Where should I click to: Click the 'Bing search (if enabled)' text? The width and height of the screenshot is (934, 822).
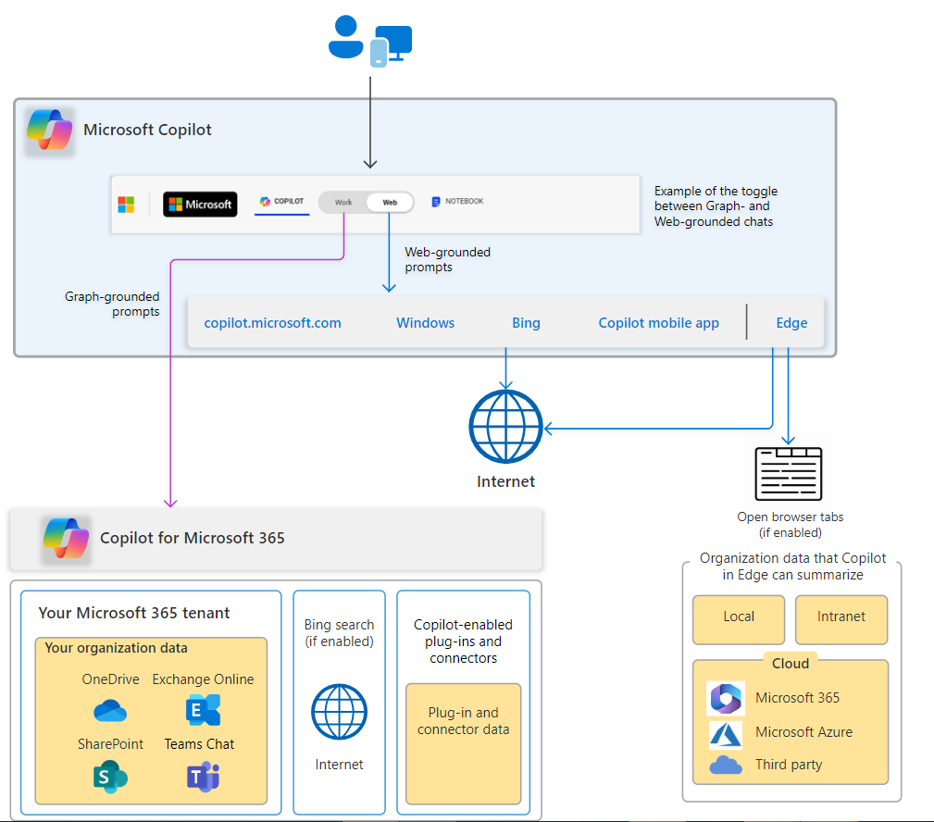340,633
